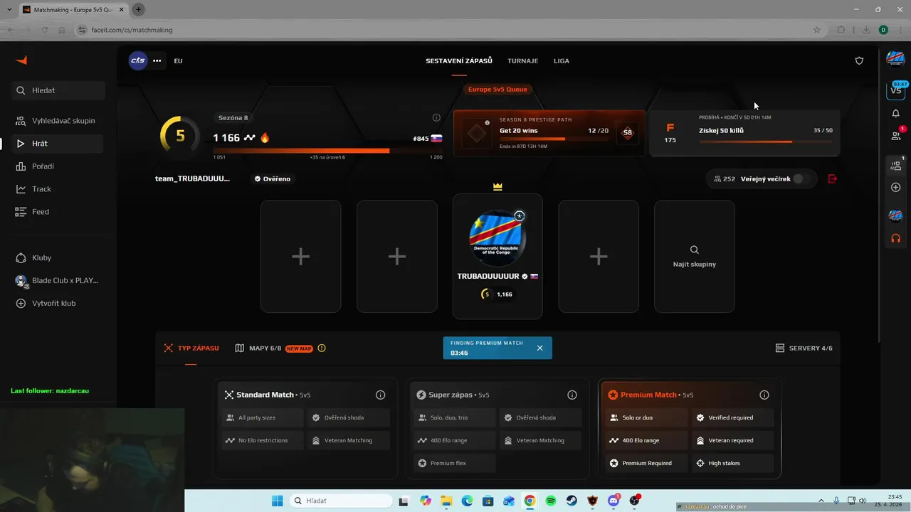The image size is (911, 512).
Task: Open Windows Start menu
Action: pos(278,501)
